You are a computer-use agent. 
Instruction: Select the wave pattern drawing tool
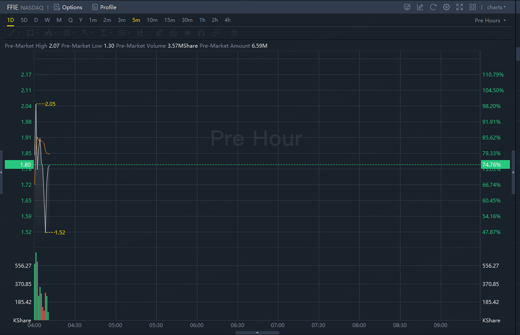[x=49, y=33]
